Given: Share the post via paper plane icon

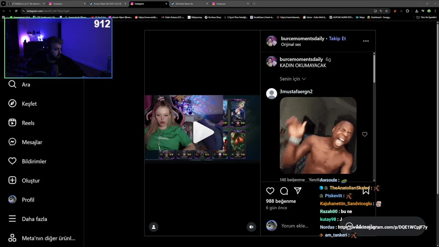Looking at the screenshot, I should (x=298, y=191).
